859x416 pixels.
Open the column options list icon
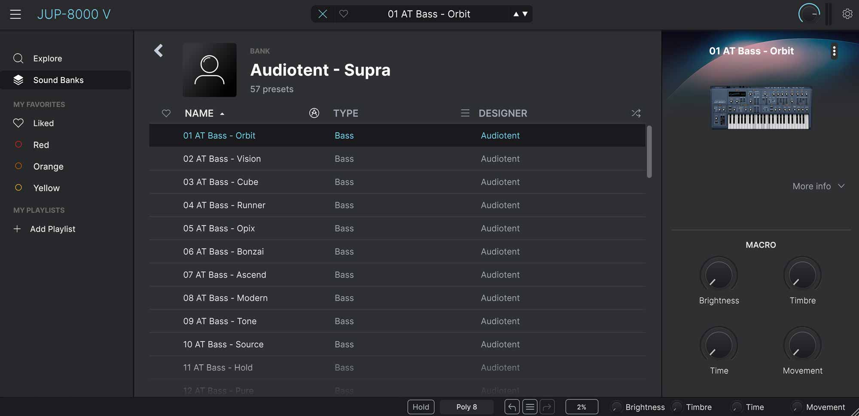465,113
